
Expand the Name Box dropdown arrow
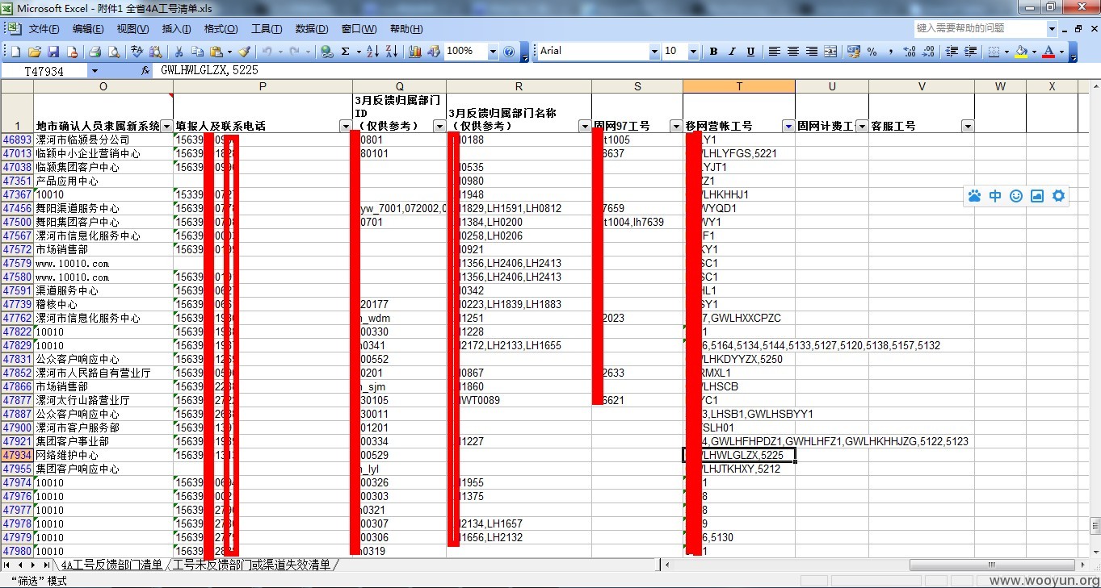tap(95, 71)
